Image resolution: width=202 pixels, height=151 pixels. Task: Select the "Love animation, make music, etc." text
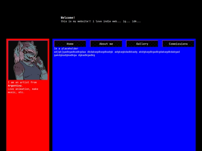point(23,91)
